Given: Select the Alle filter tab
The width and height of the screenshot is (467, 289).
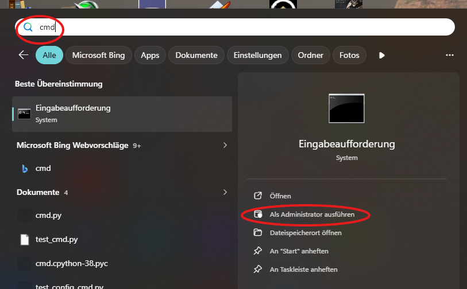Looking at the screenshot, I should (x=49, y=55).
